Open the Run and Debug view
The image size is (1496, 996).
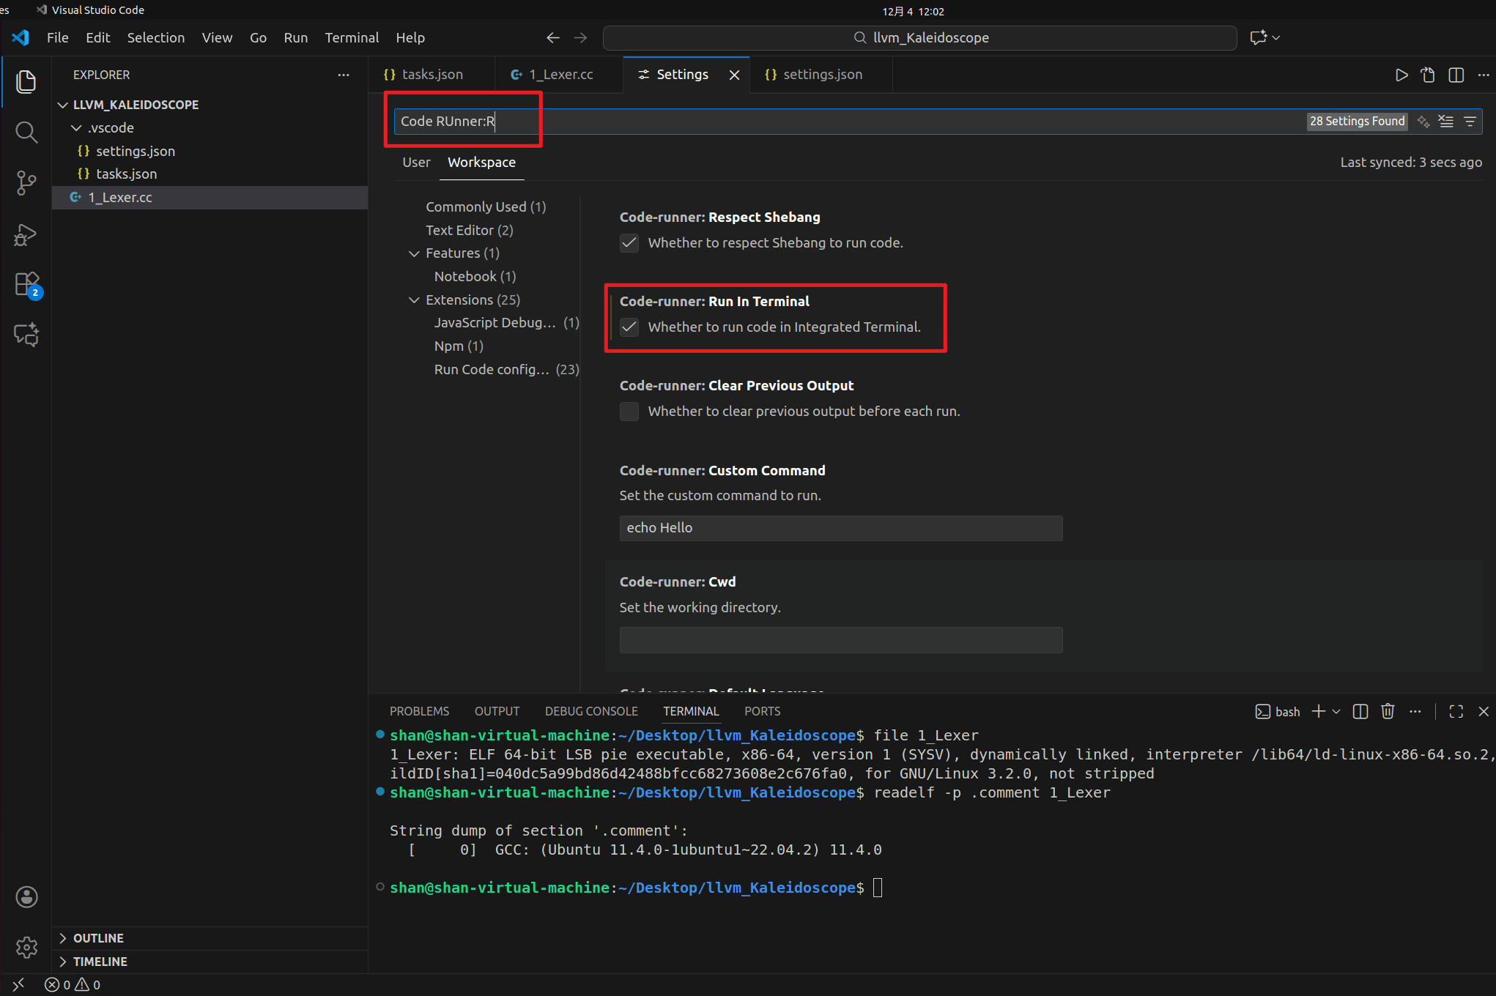click(x=26, y=234)
